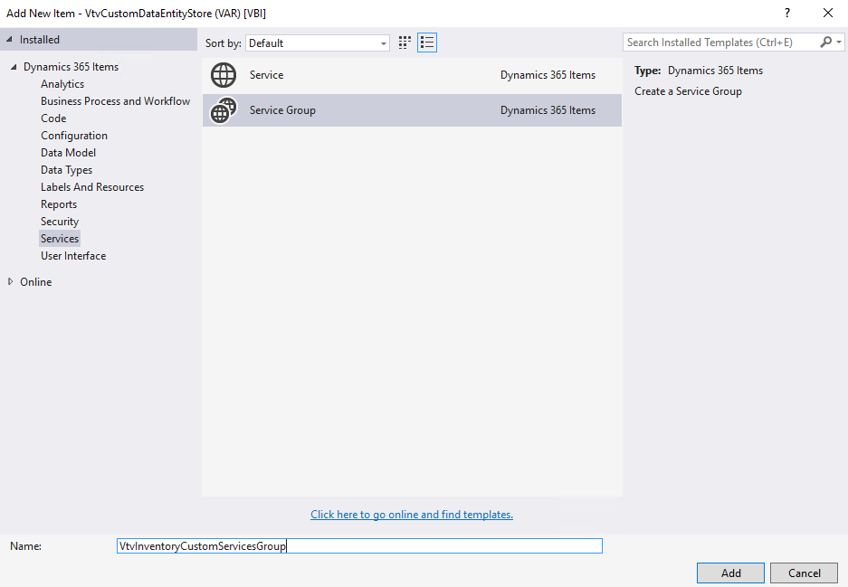Select Data Types category

pyautogui.click(x=67, y=170)
